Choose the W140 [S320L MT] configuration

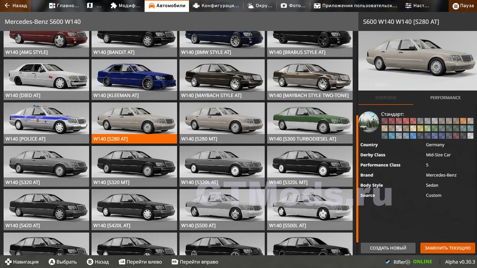click(310, 166)
